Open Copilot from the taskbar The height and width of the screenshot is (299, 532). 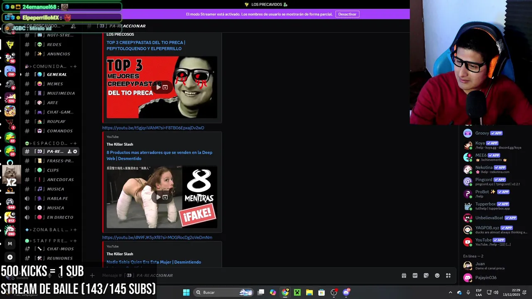click(273, 292)
